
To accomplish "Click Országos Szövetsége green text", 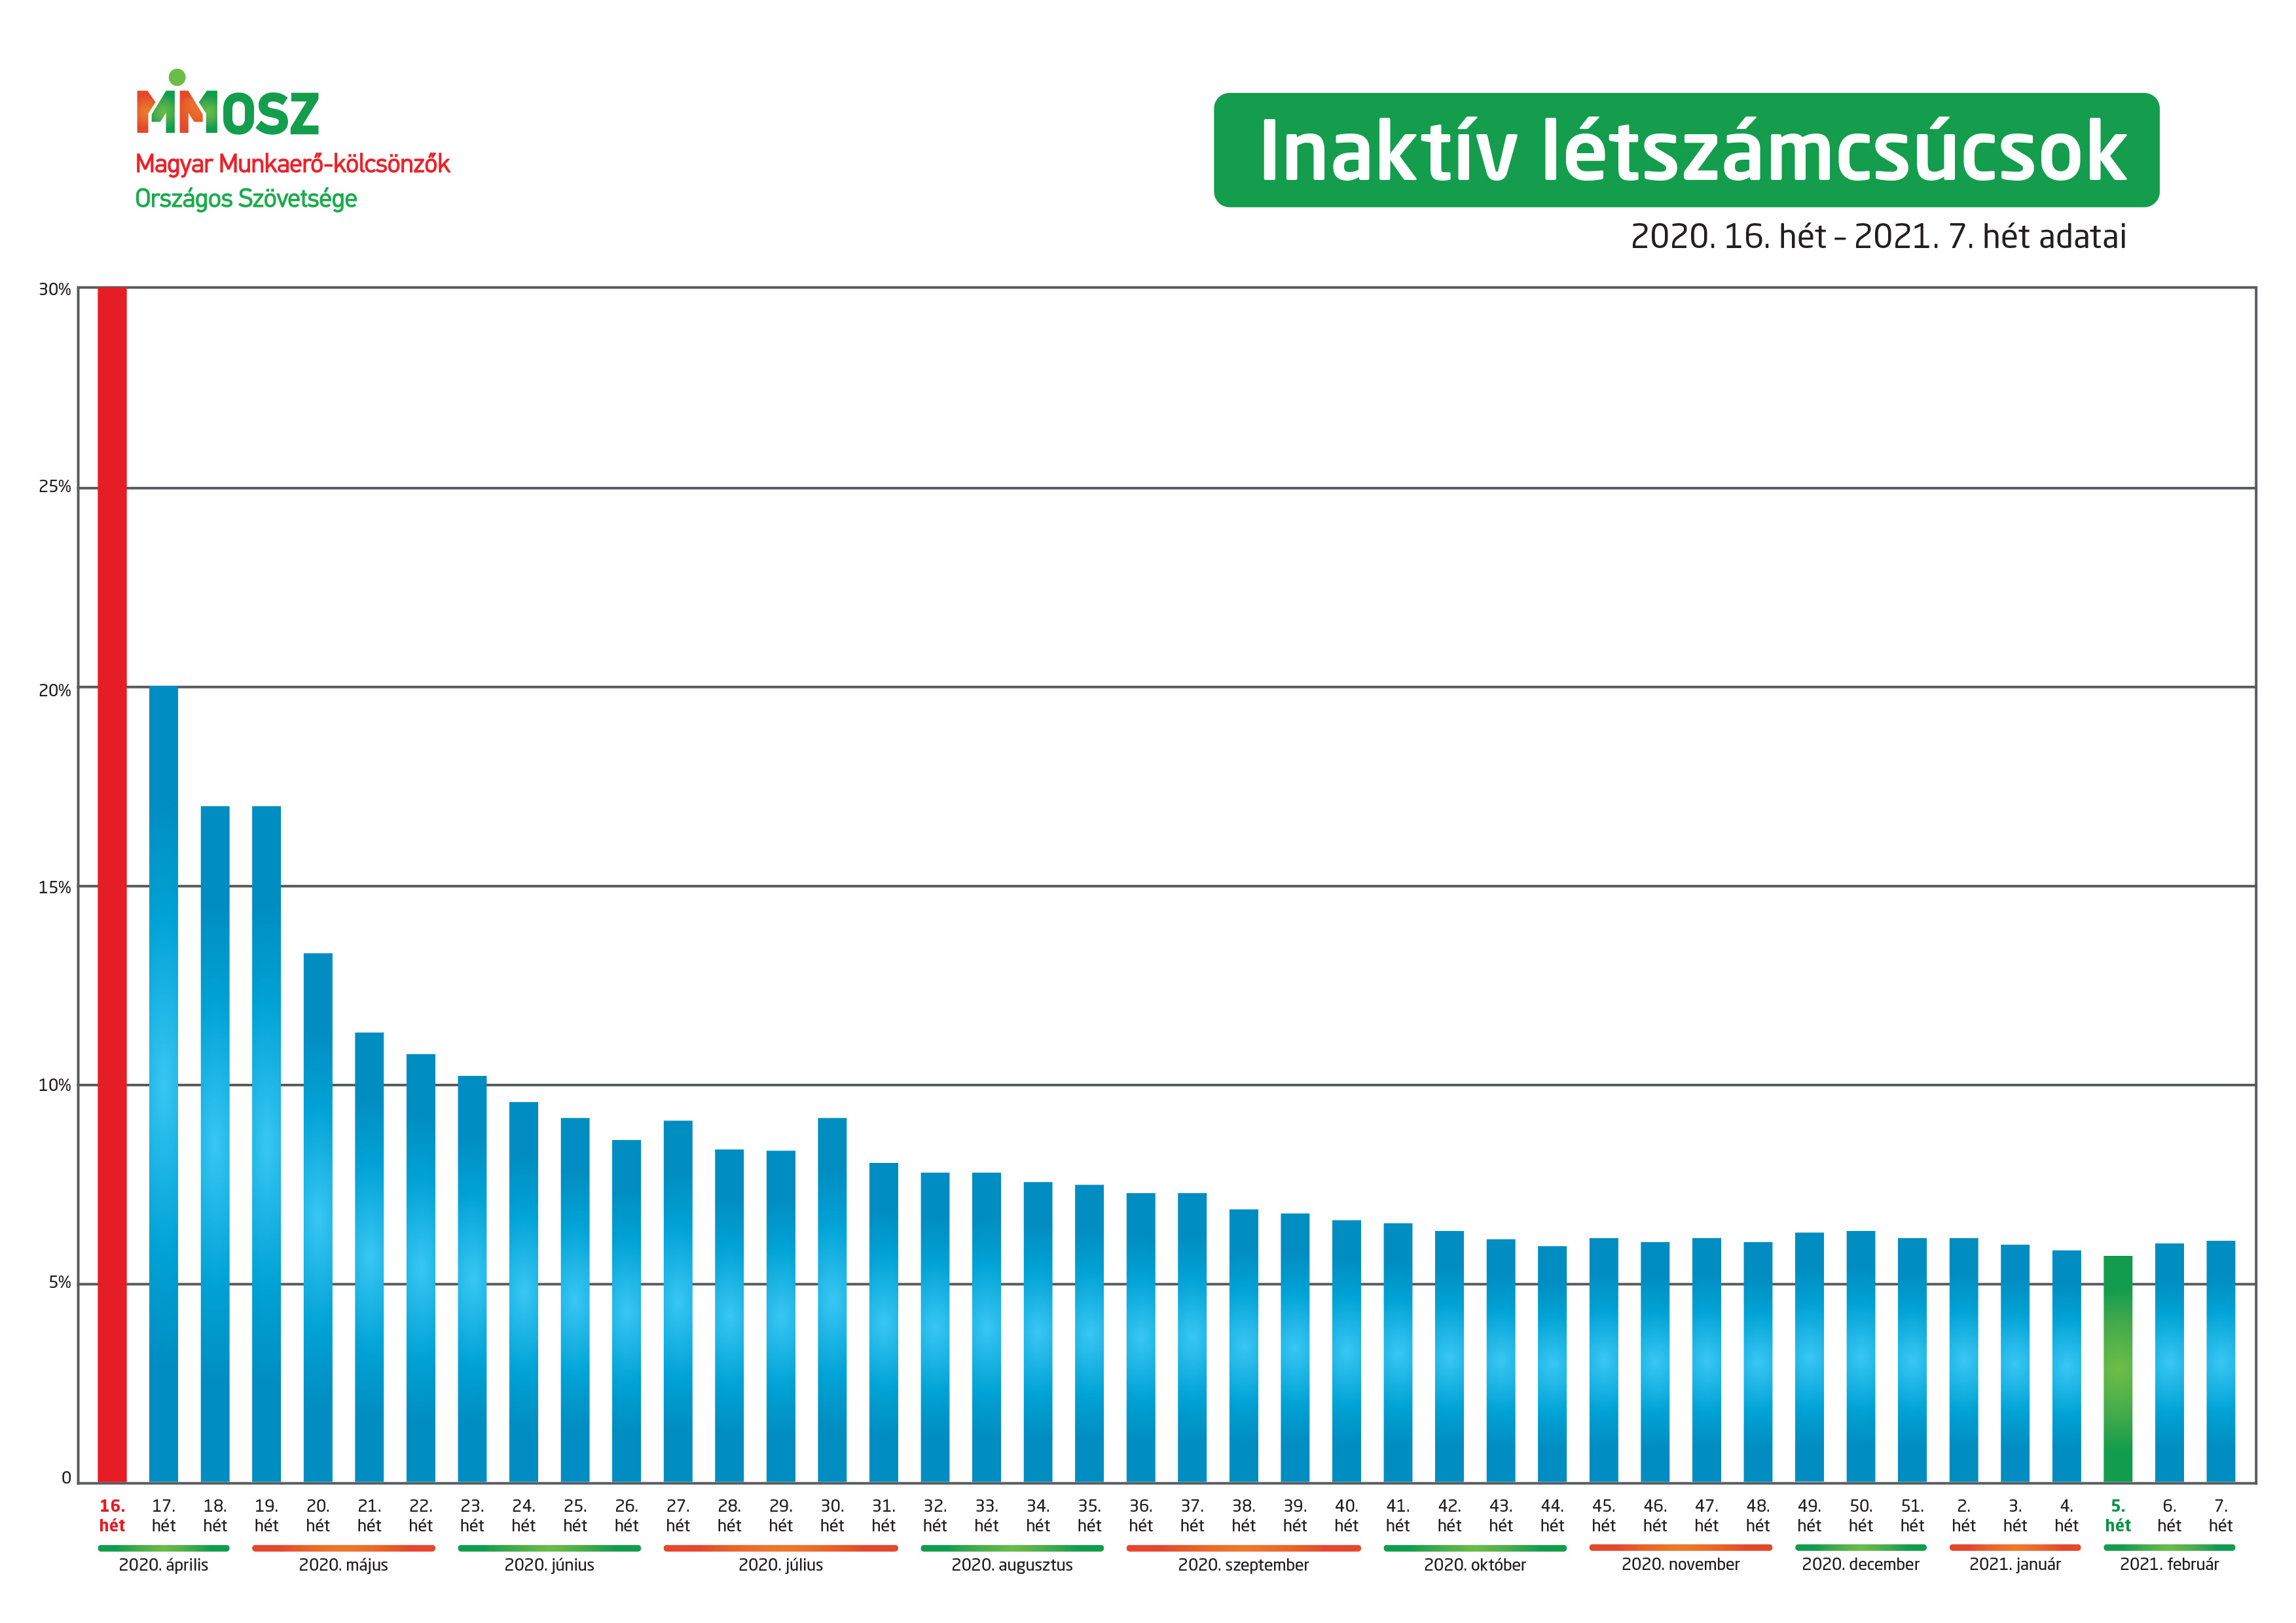I will pyautogui.click(x=246, y=199).
